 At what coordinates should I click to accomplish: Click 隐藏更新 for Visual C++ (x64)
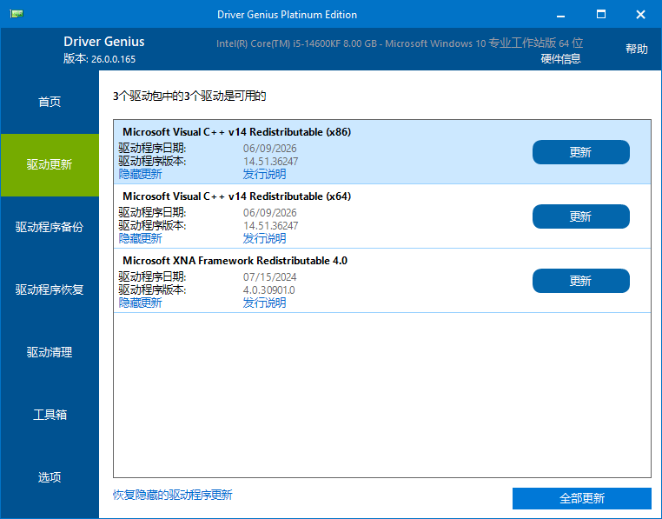click(x=140, y=238)
